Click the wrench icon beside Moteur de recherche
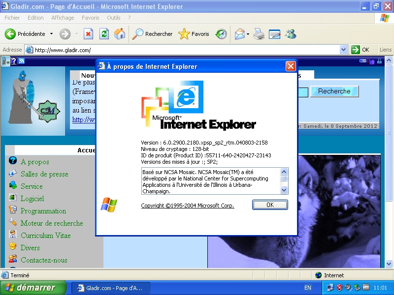 13,222
